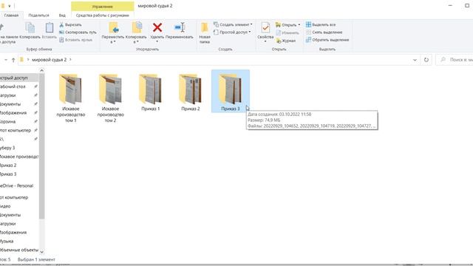Create a New folder (Новая папка)
The image size is (473, 266).
coord(205,33)
